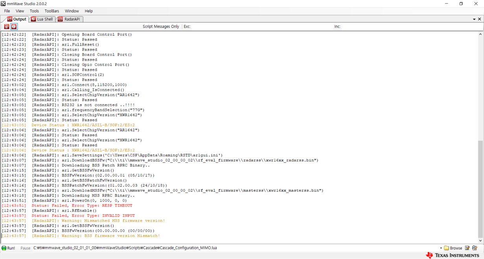Screen dimensions: 484x259
Task: Click the 'Downloading MSS RPRC Binary..' log line
Action: click(68, 196)
